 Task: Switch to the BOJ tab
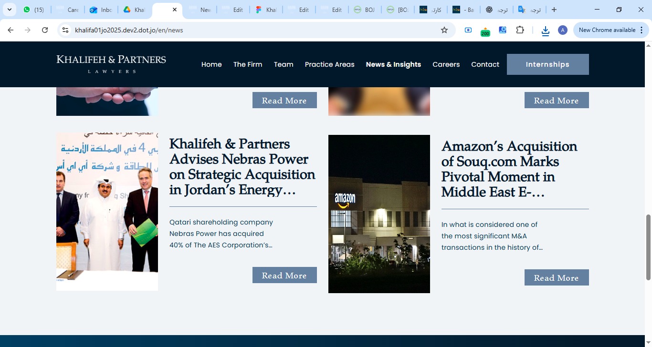365,10
